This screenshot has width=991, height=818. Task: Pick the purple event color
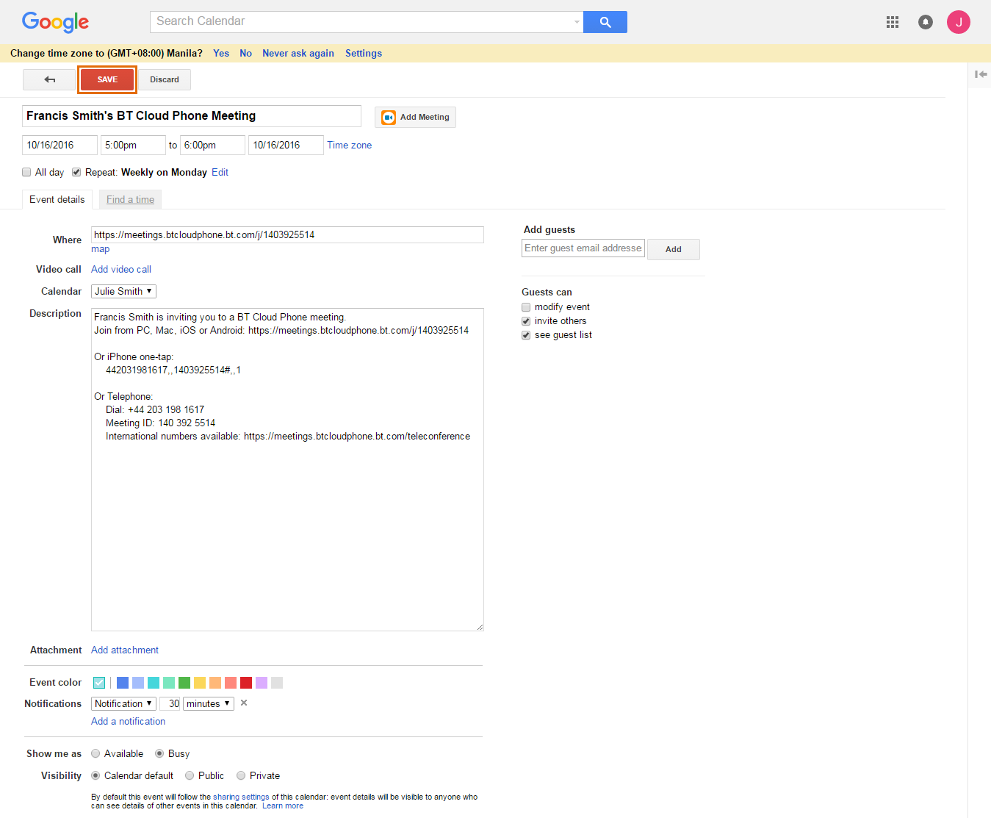[262, 683]
